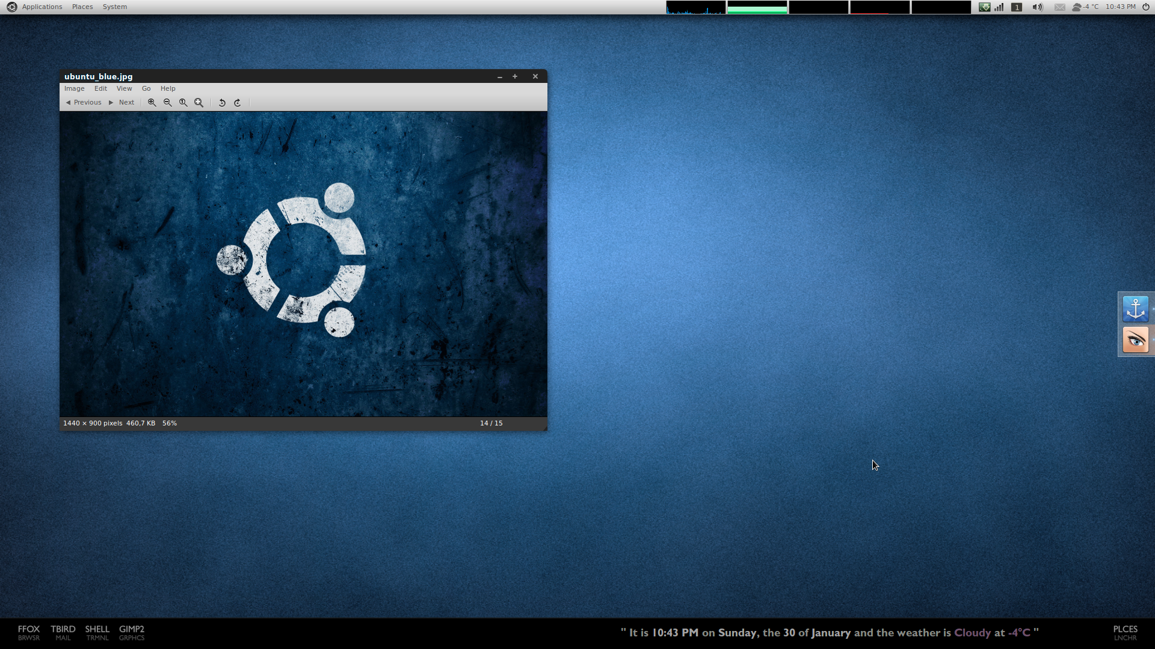Viewport: 1155px width, 649px height.
Task: Click the rotate counterclockwise icon
Action: click(222, 102)
